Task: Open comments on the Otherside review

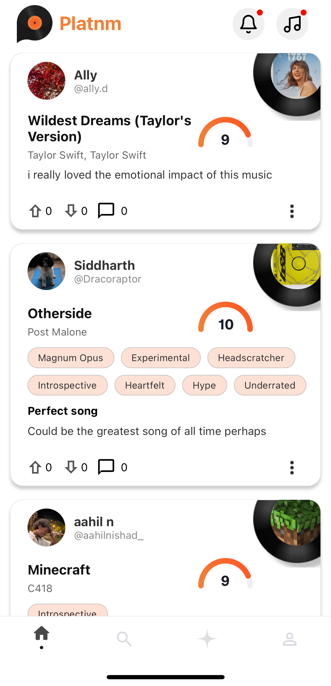Action: click(106, 467)
